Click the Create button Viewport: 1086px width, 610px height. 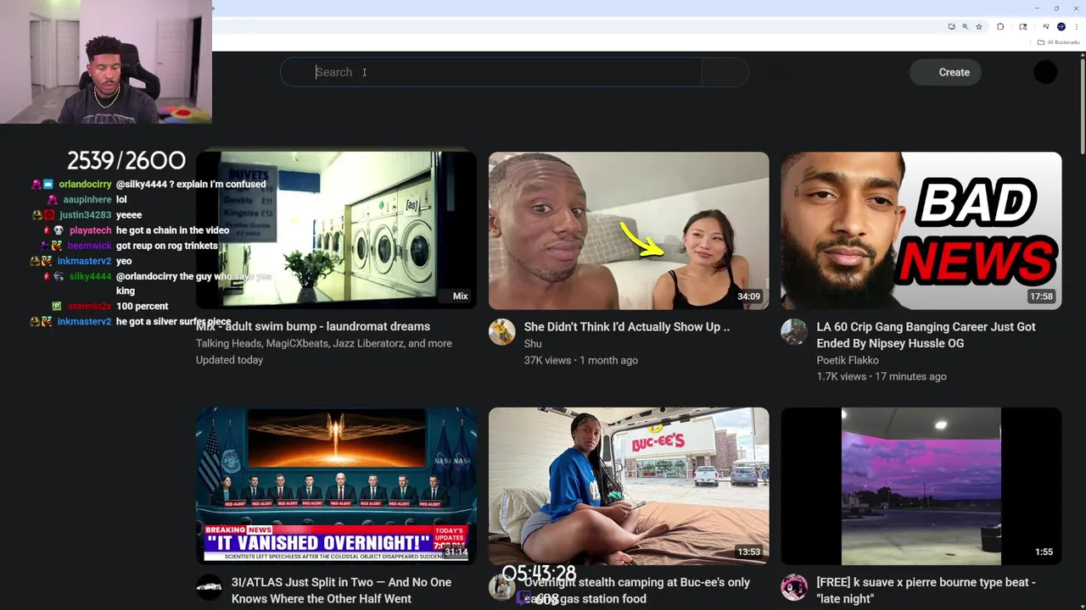click(x=946, y=72)
